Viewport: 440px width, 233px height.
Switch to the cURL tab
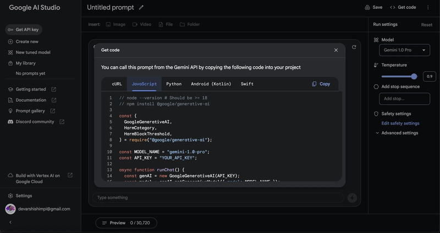117,84
